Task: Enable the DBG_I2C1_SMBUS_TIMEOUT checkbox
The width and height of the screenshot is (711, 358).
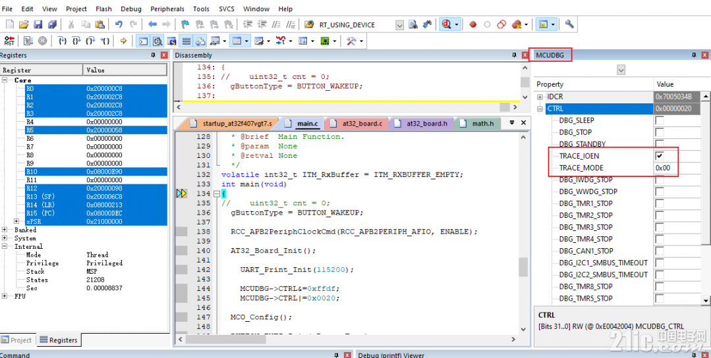Action: pos(660,263)
